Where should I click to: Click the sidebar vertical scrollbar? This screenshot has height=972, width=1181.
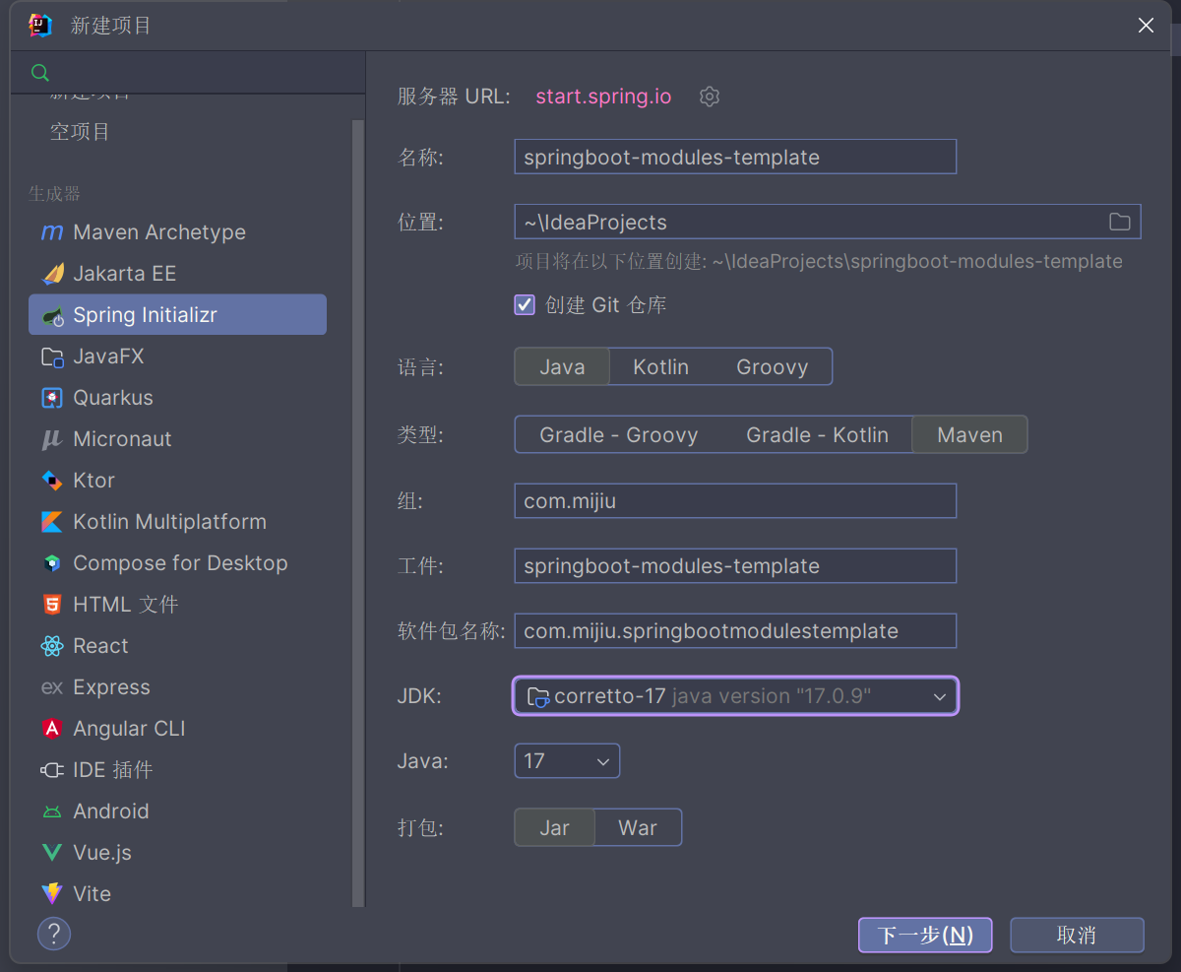click(358, 512)
